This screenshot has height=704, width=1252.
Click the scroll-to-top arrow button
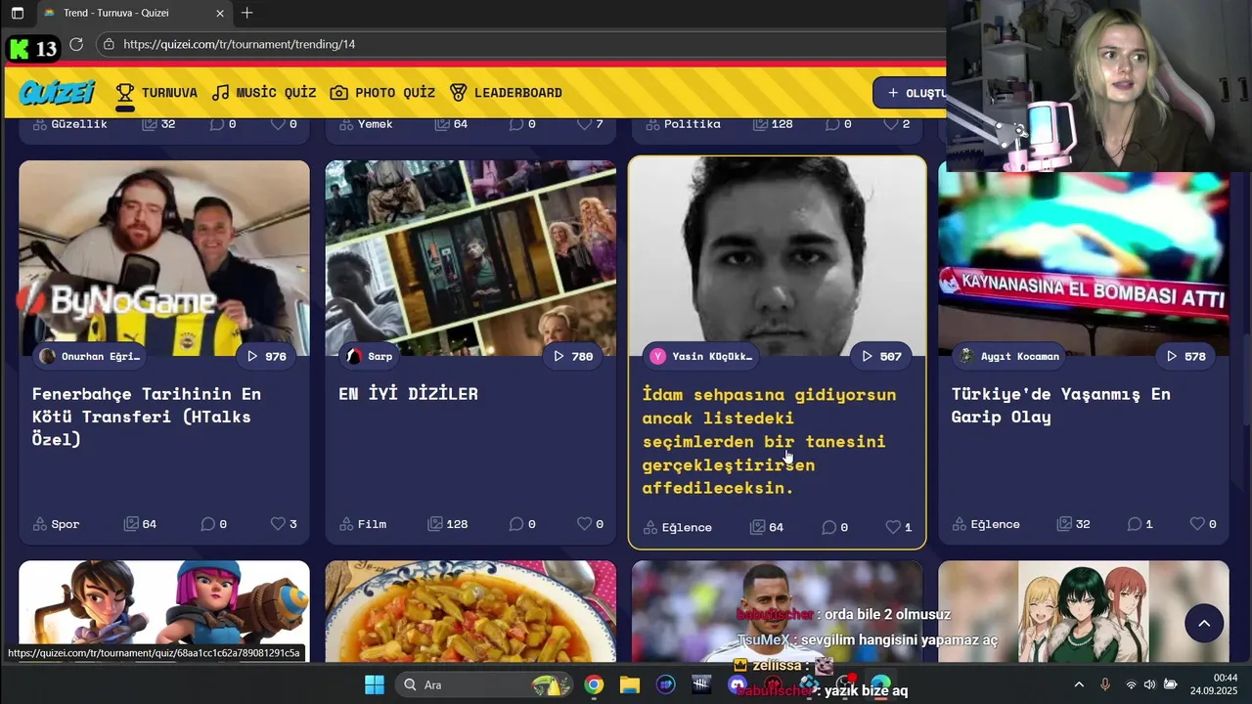(1204, 624)
